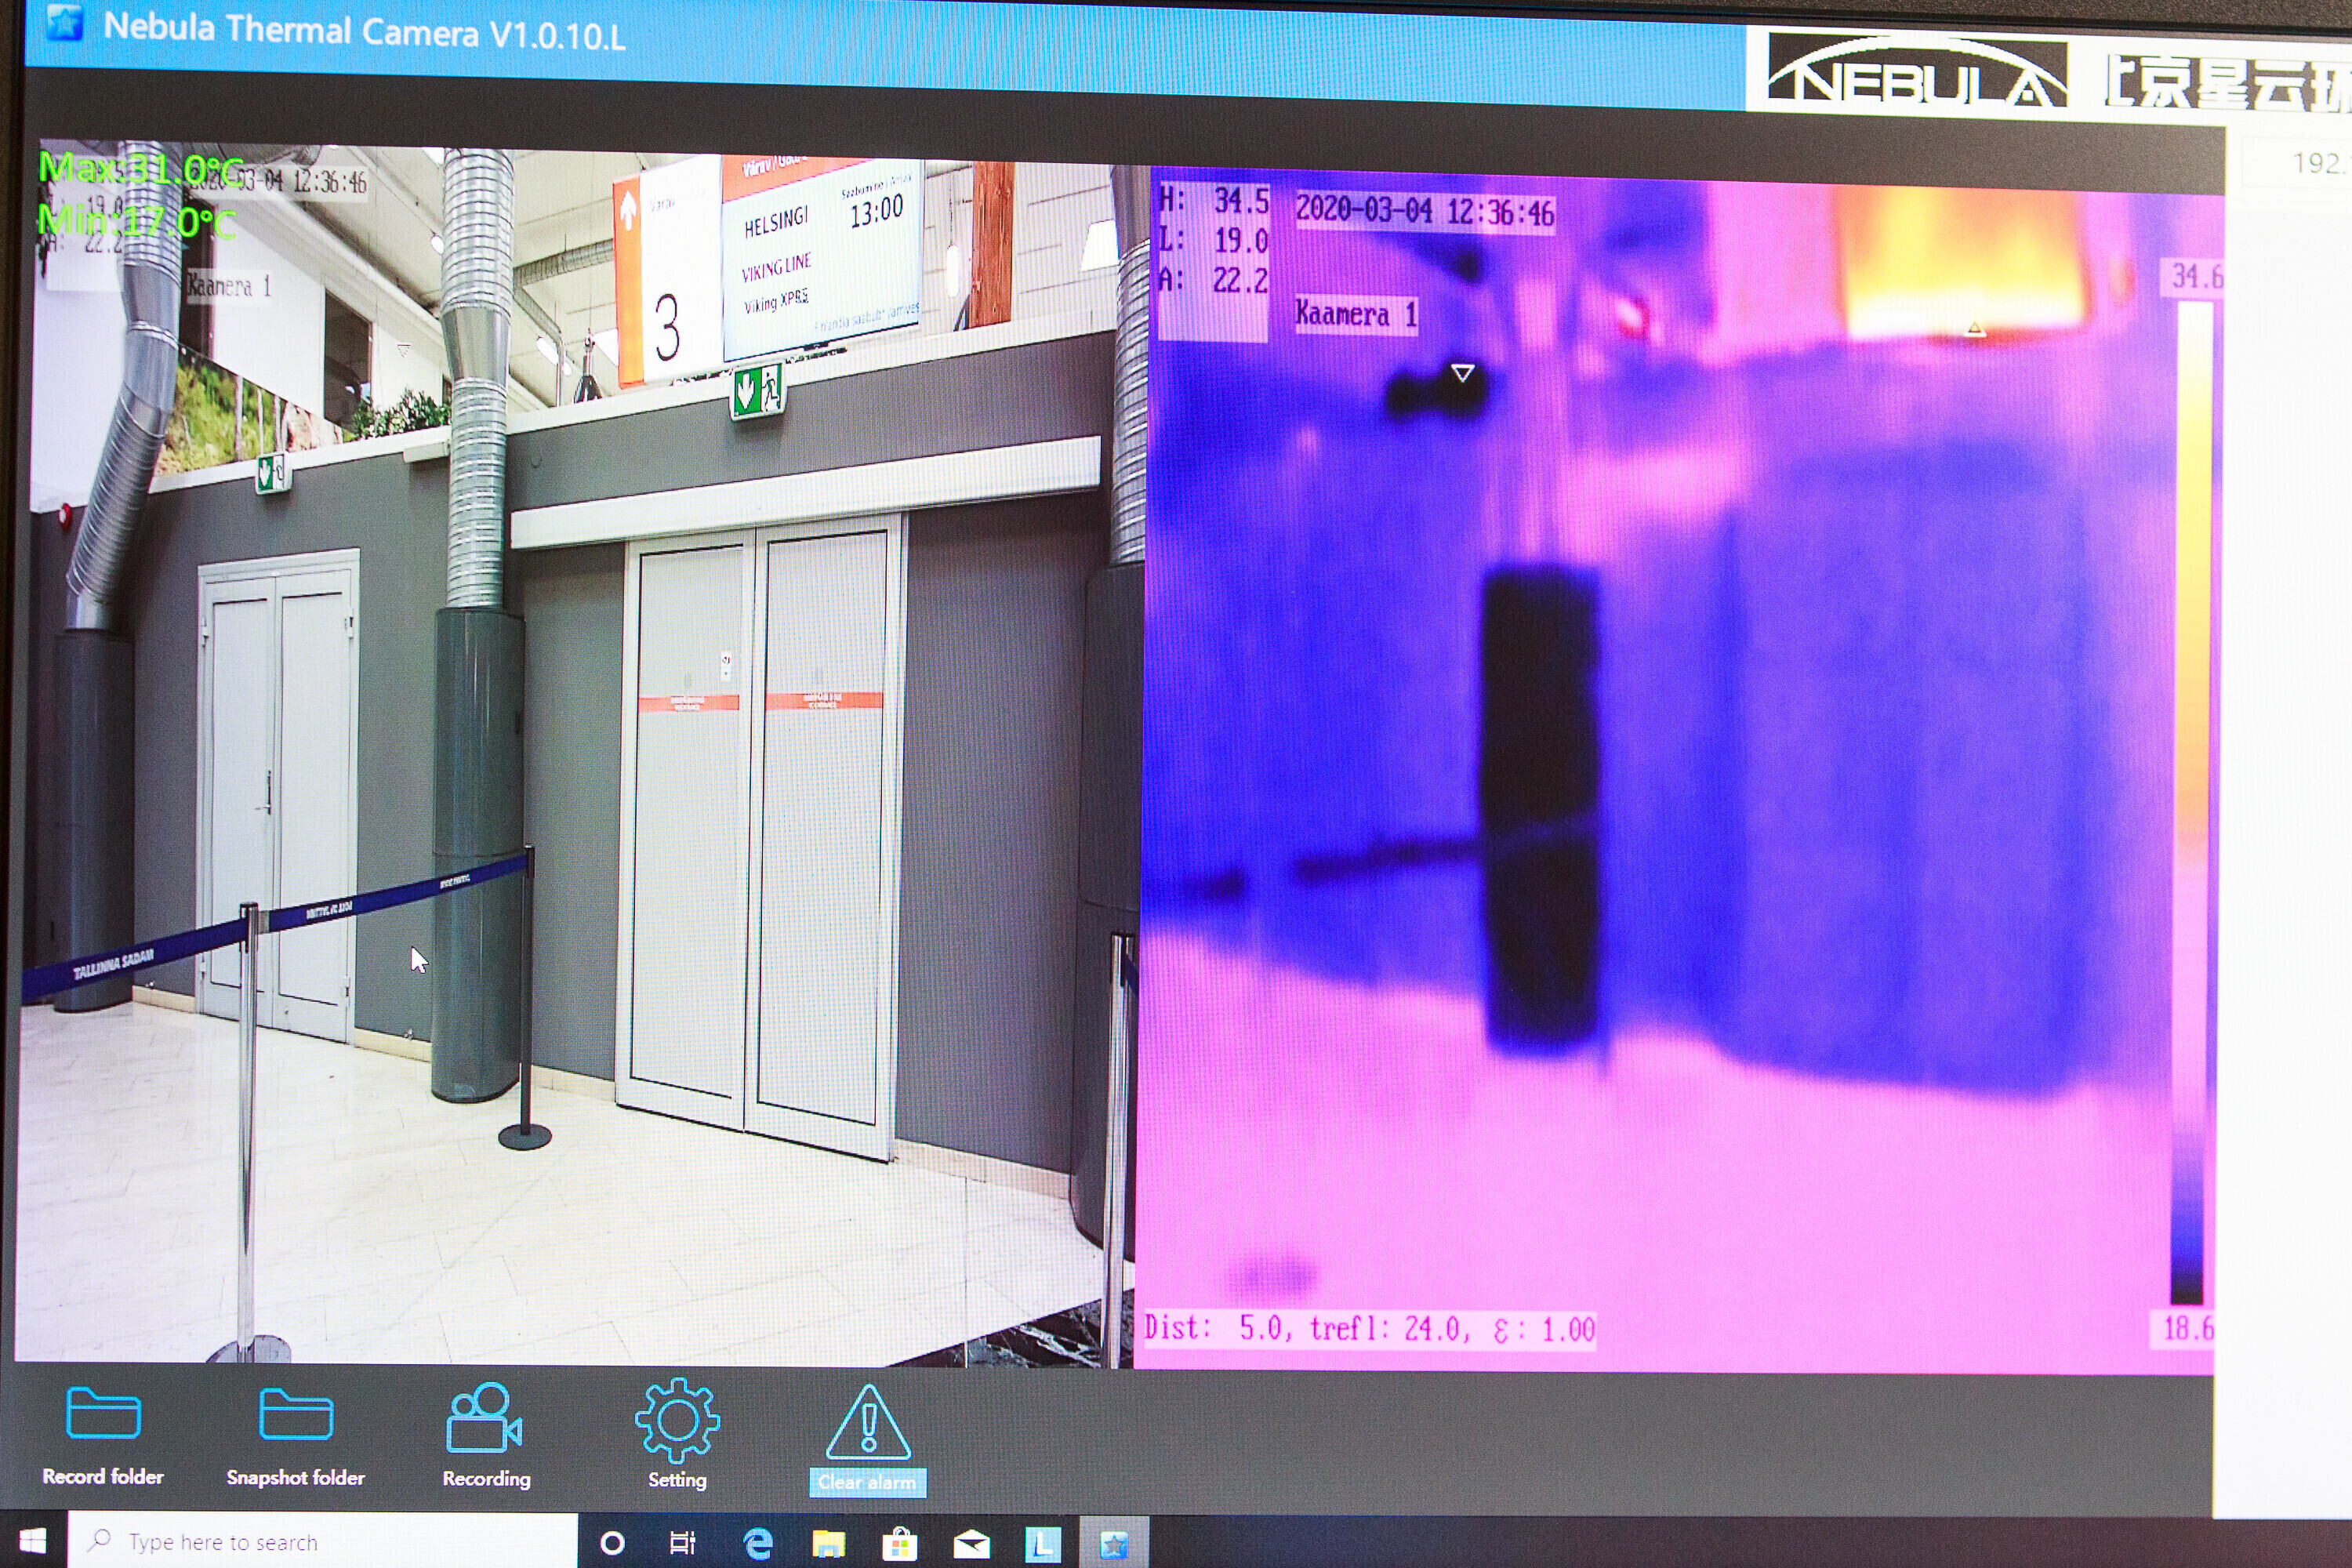2352x1568 pixels.
Task: Click the Nebula star icon in taskbar
Action: [x=1113, y=1544]
